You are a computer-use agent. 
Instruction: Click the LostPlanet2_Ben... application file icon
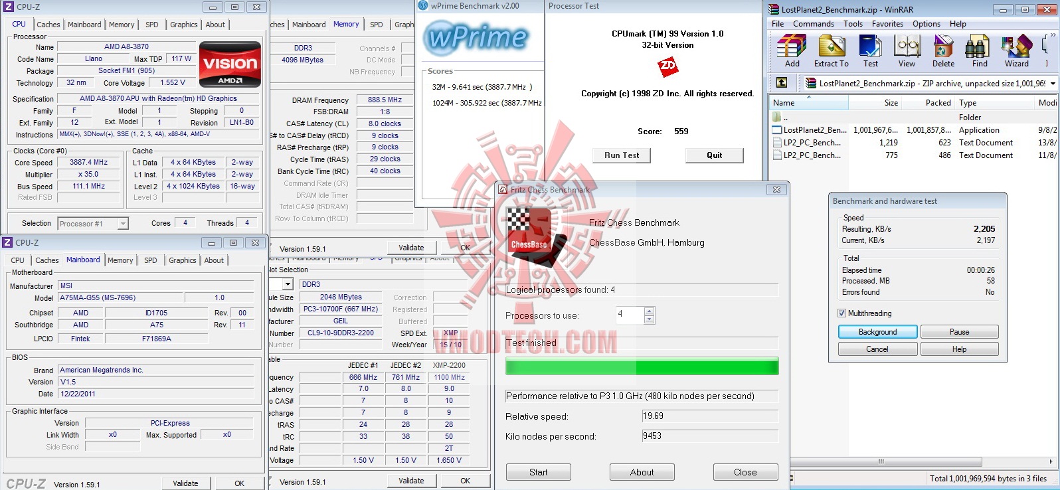pos(777,130)
